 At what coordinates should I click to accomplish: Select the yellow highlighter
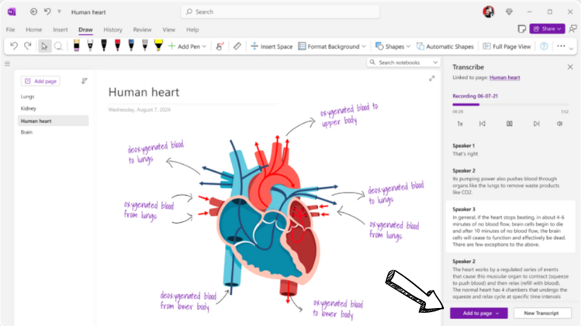159,46
